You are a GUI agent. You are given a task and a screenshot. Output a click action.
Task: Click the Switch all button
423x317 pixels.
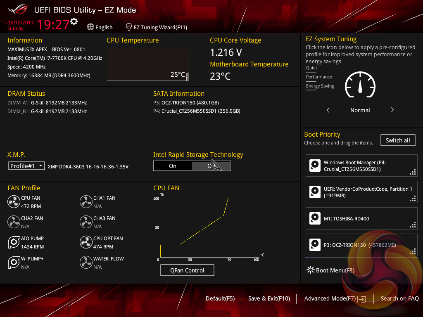click(x=398, y=140)
